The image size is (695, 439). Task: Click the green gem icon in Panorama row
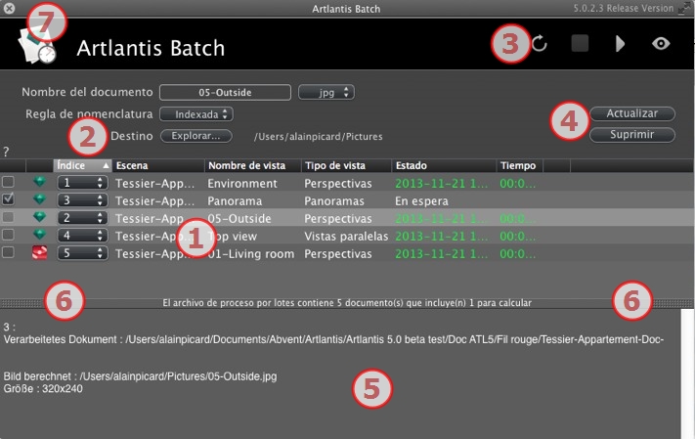coord(39,199)
